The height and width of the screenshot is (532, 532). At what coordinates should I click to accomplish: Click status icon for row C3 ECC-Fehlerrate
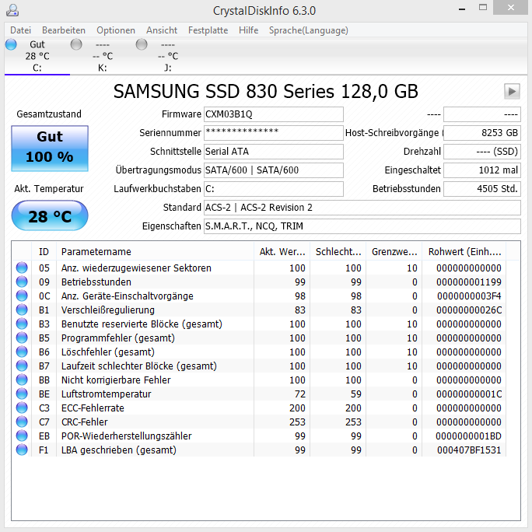pyautogui.click(x=22, y=408)
